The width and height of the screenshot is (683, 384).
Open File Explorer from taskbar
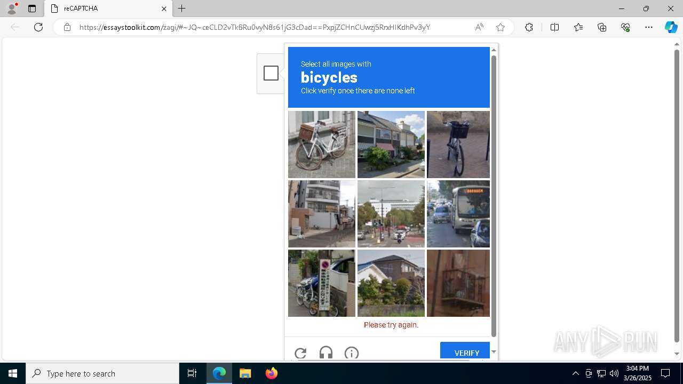(x=245, y=373)
